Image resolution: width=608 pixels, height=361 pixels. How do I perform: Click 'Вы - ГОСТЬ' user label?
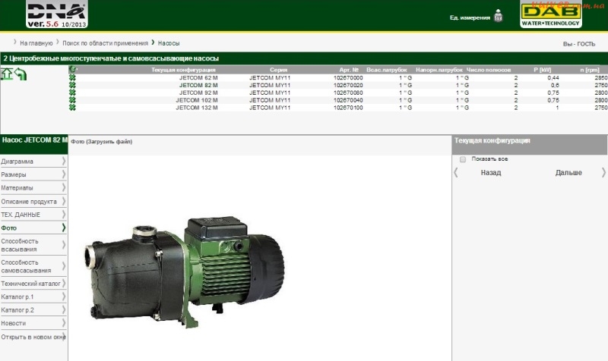[x=579, y=44]
